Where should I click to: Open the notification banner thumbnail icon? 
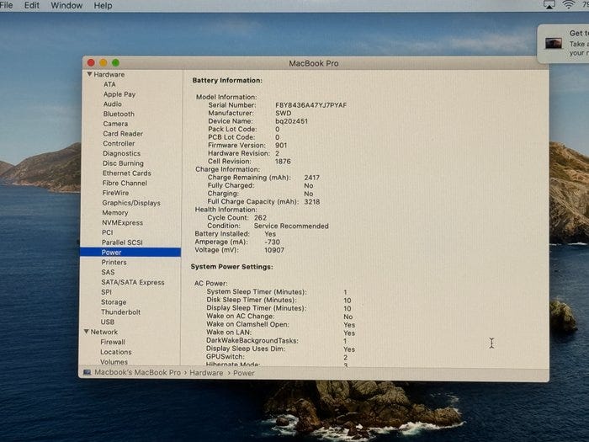click(x=554, y=42)
